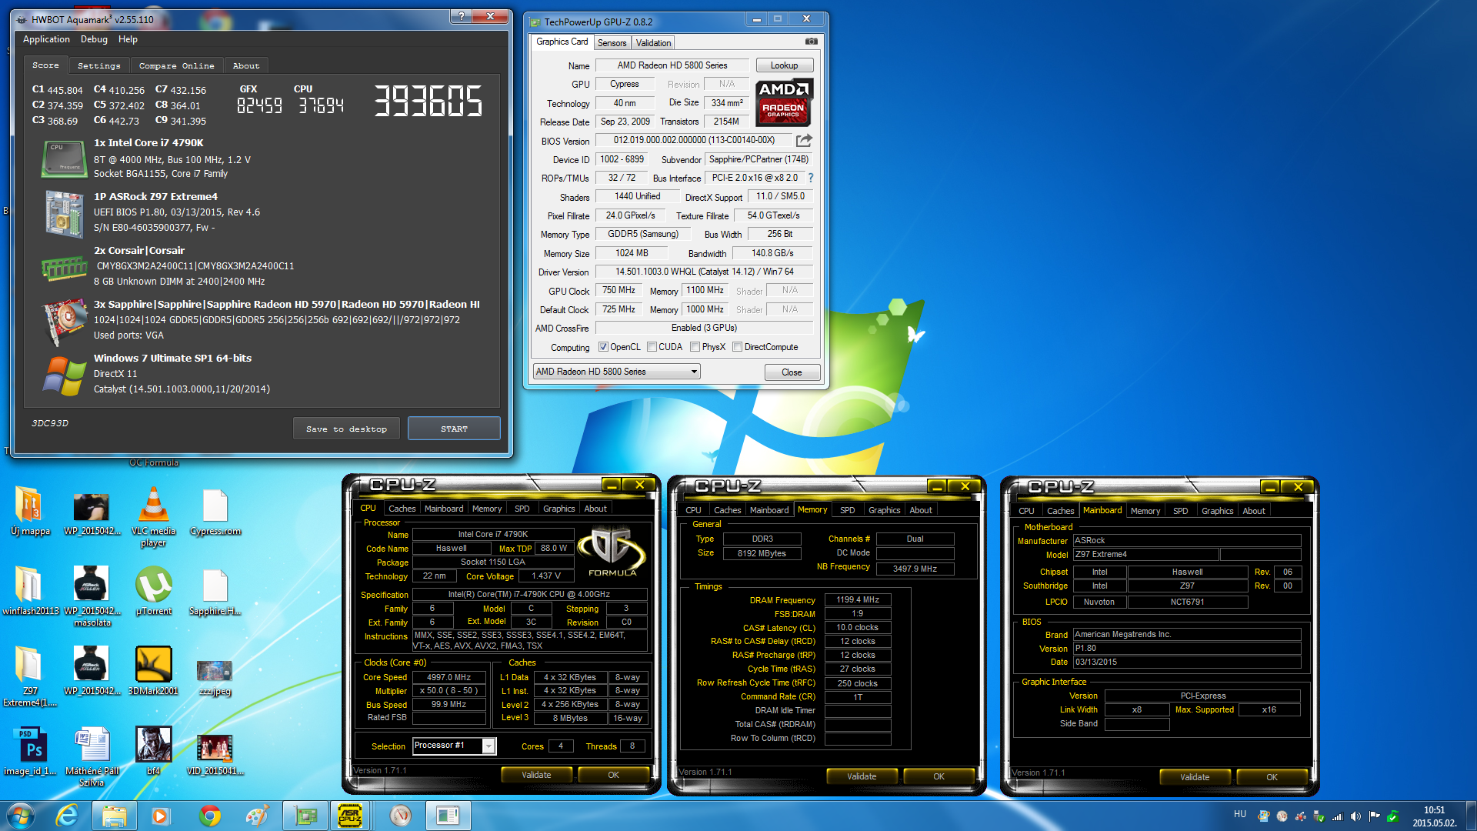Open the Application menu in Aquamark

46,39
